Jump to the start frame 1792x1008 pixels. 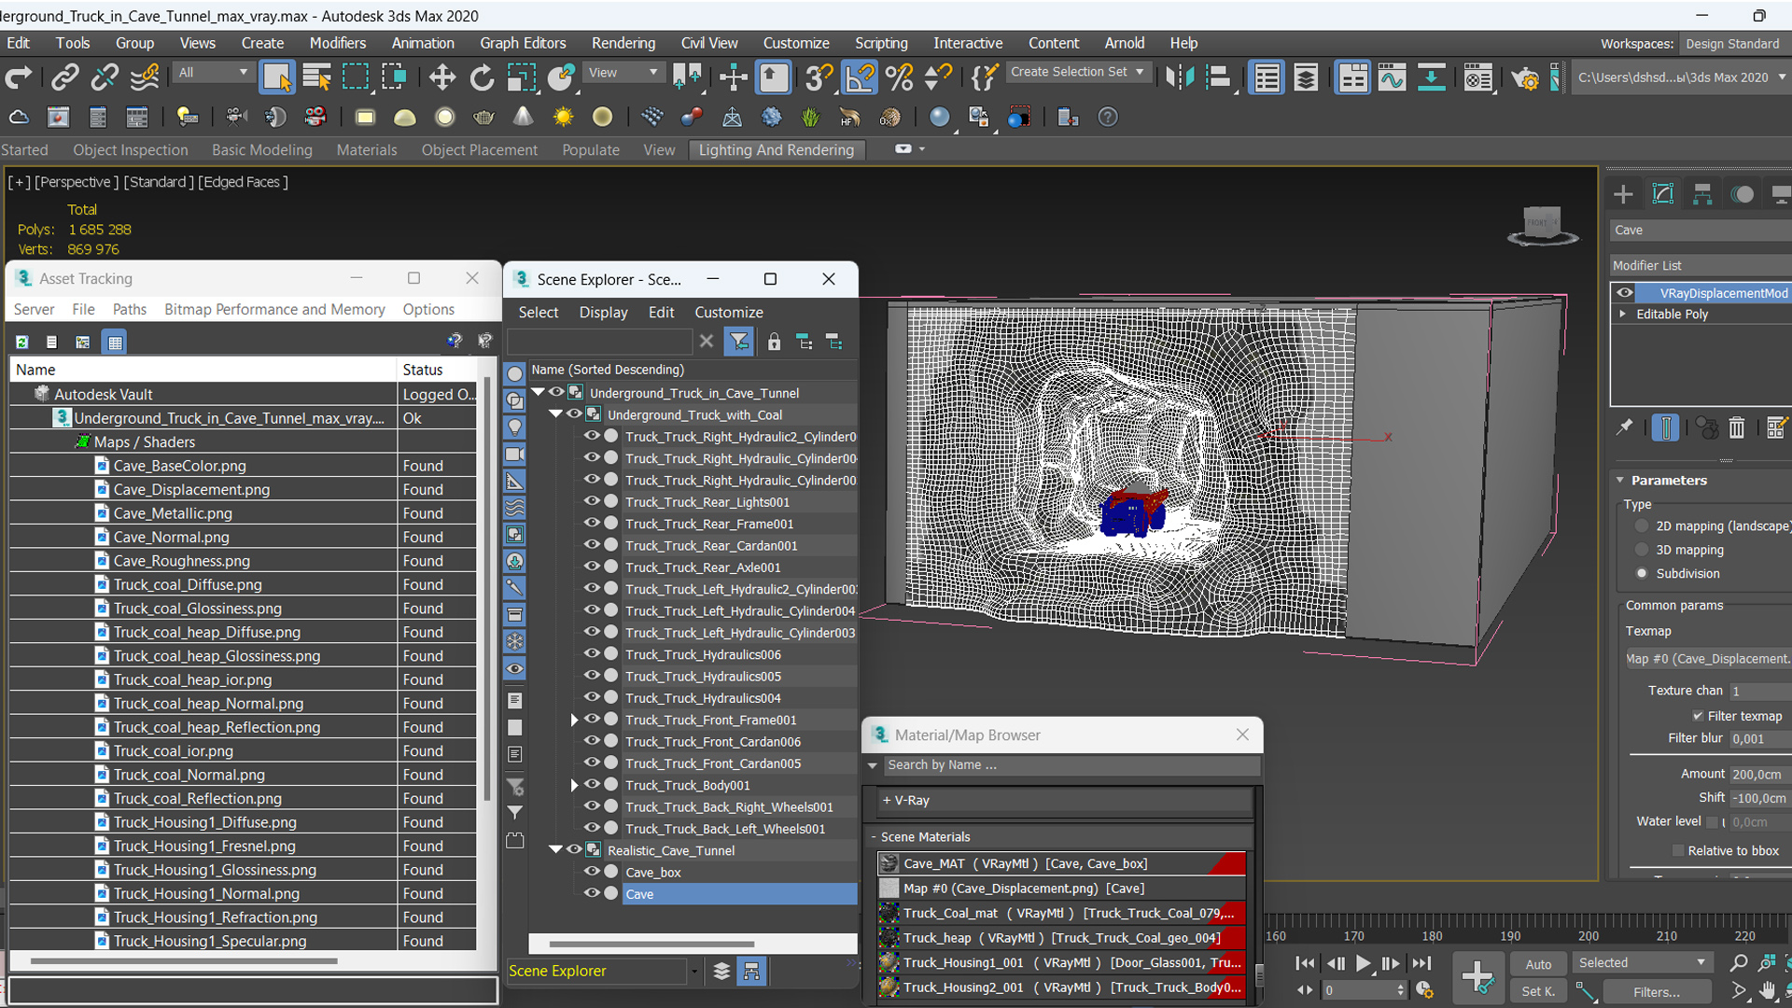[x=1305, y=963]
